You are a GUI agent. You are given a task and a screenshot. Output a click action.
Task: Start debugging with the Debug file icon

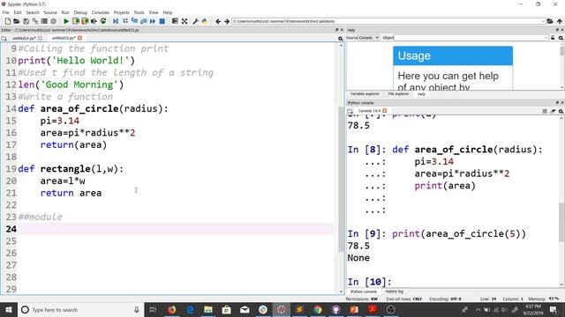click(x=116, y=21)
